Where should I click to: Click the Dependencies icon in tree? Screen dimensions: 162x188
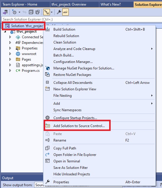coord(18,43)
